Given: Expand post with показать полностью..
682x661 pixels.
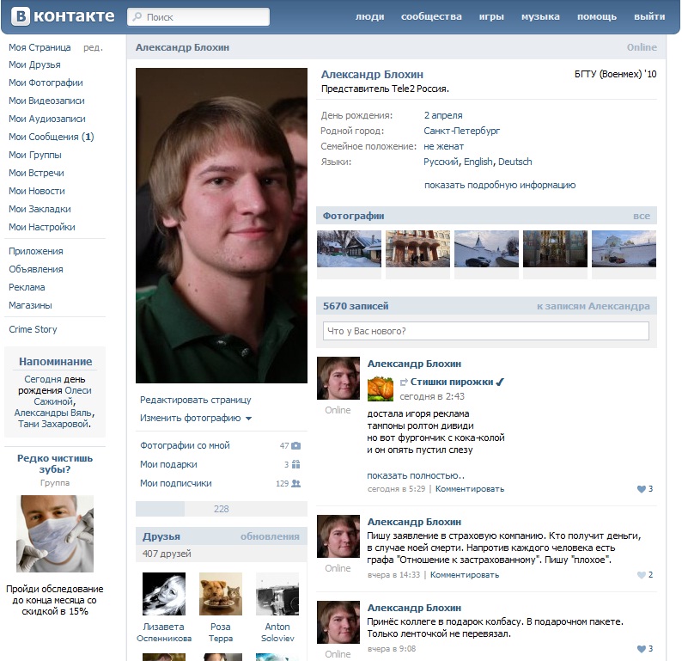Looking at the screenshot, I should coord(416,475).
